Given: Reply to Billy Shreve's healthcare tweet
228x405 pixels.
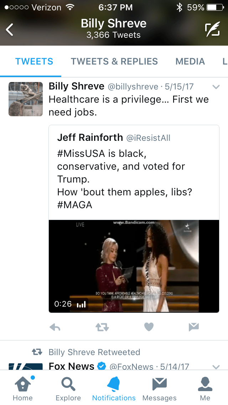Looking at the screenshot, I should coord(55,327).
